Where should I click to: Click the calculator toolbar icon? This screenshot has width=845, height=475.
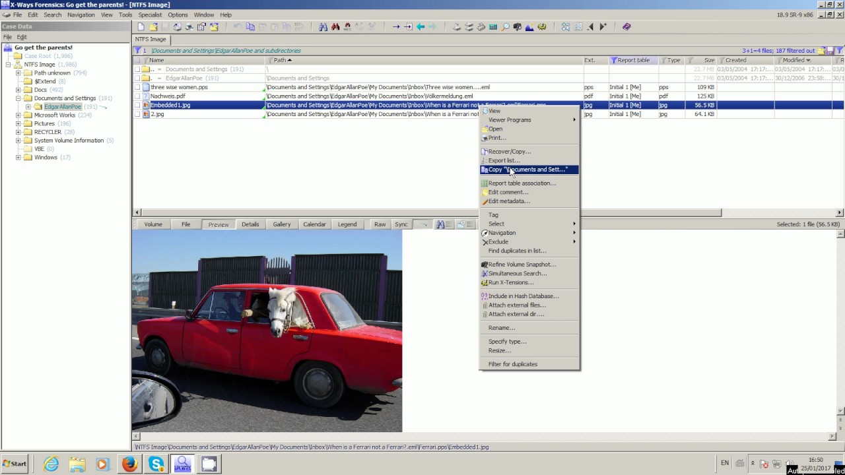pyautogui.click(x=493, y=27)
